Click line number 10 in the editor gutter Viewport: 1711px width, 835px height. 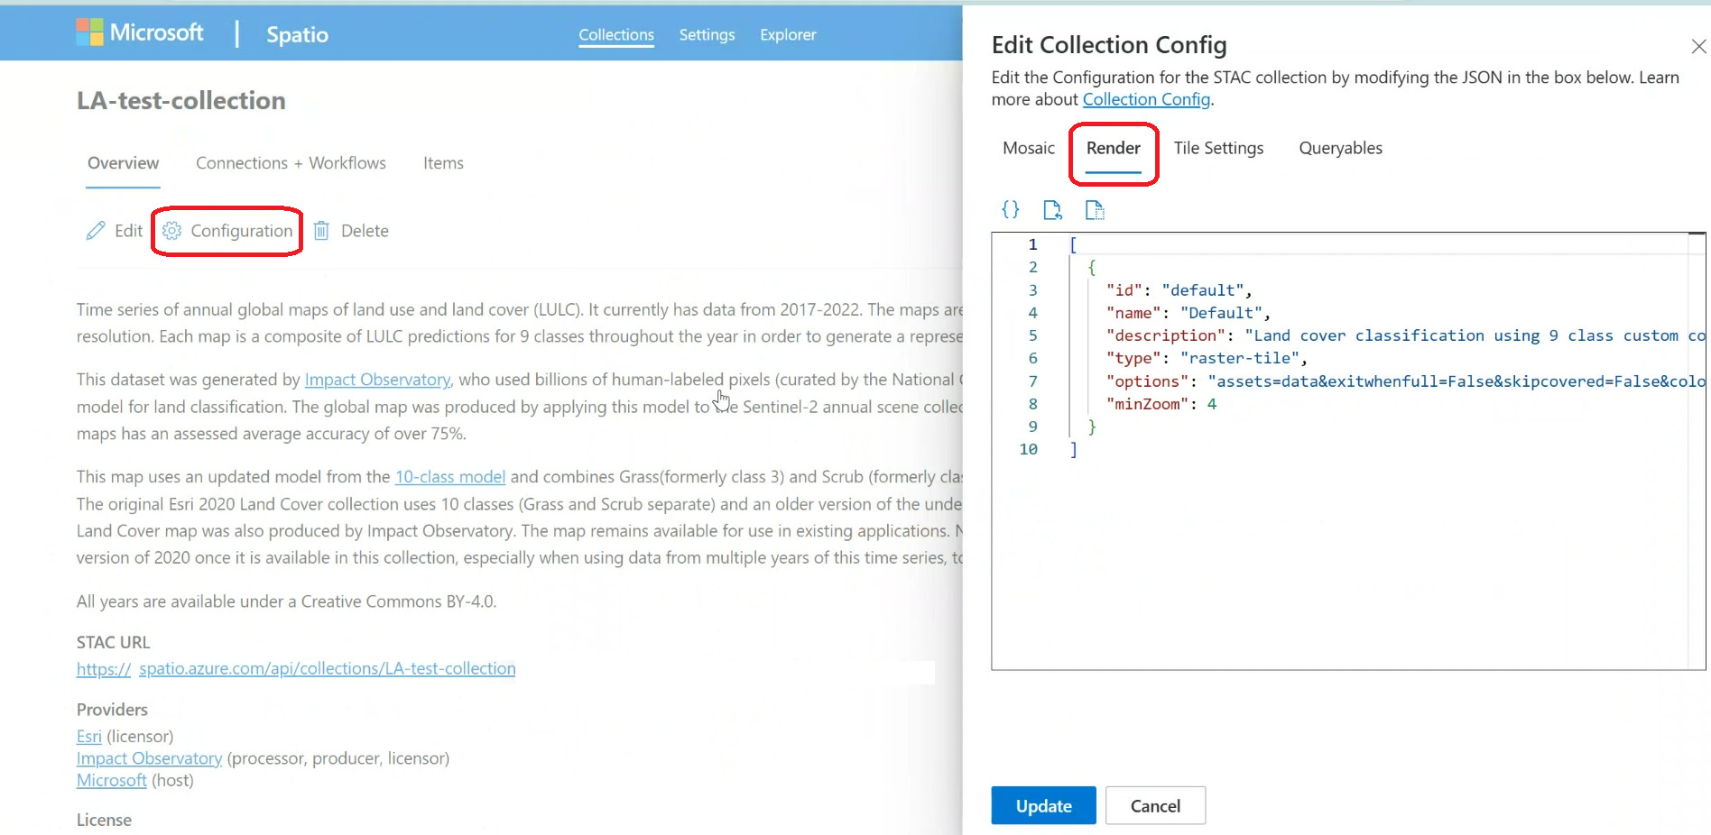tap(1028, 449)
